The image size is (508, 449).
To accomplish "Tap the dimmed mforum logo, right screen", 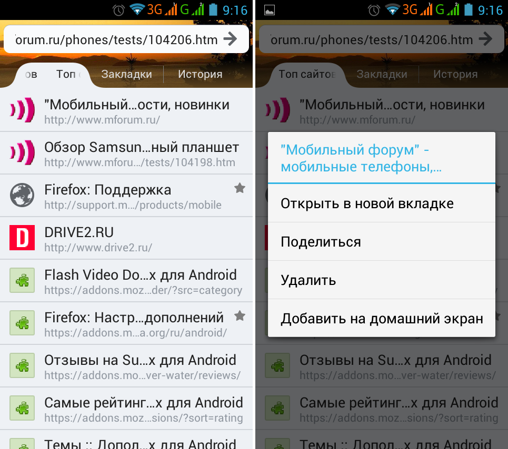I will (x=277, y=110).
